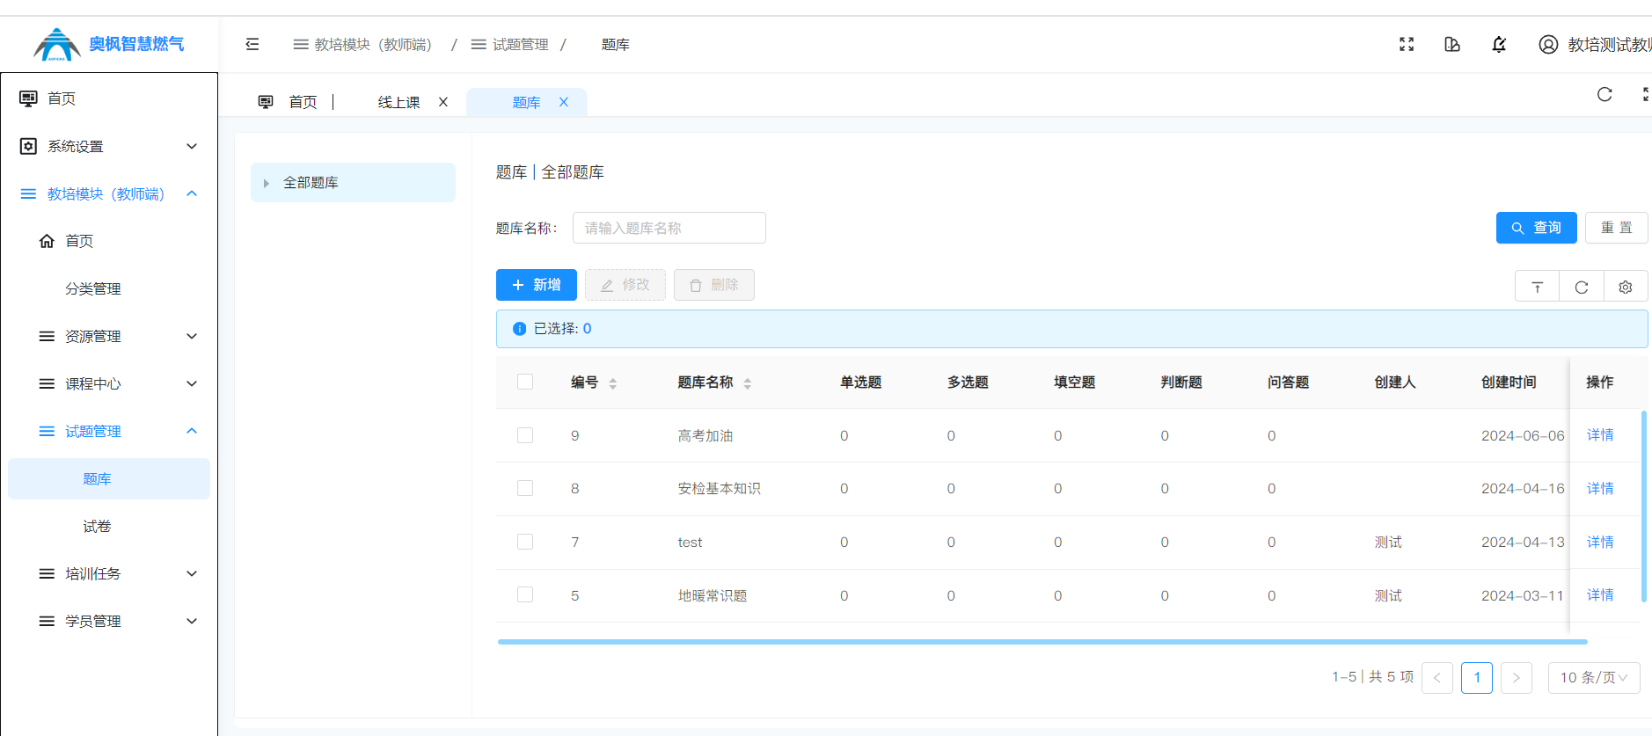
Task: Click the house icon beside 首页 submenu
Action: [47, 241]
